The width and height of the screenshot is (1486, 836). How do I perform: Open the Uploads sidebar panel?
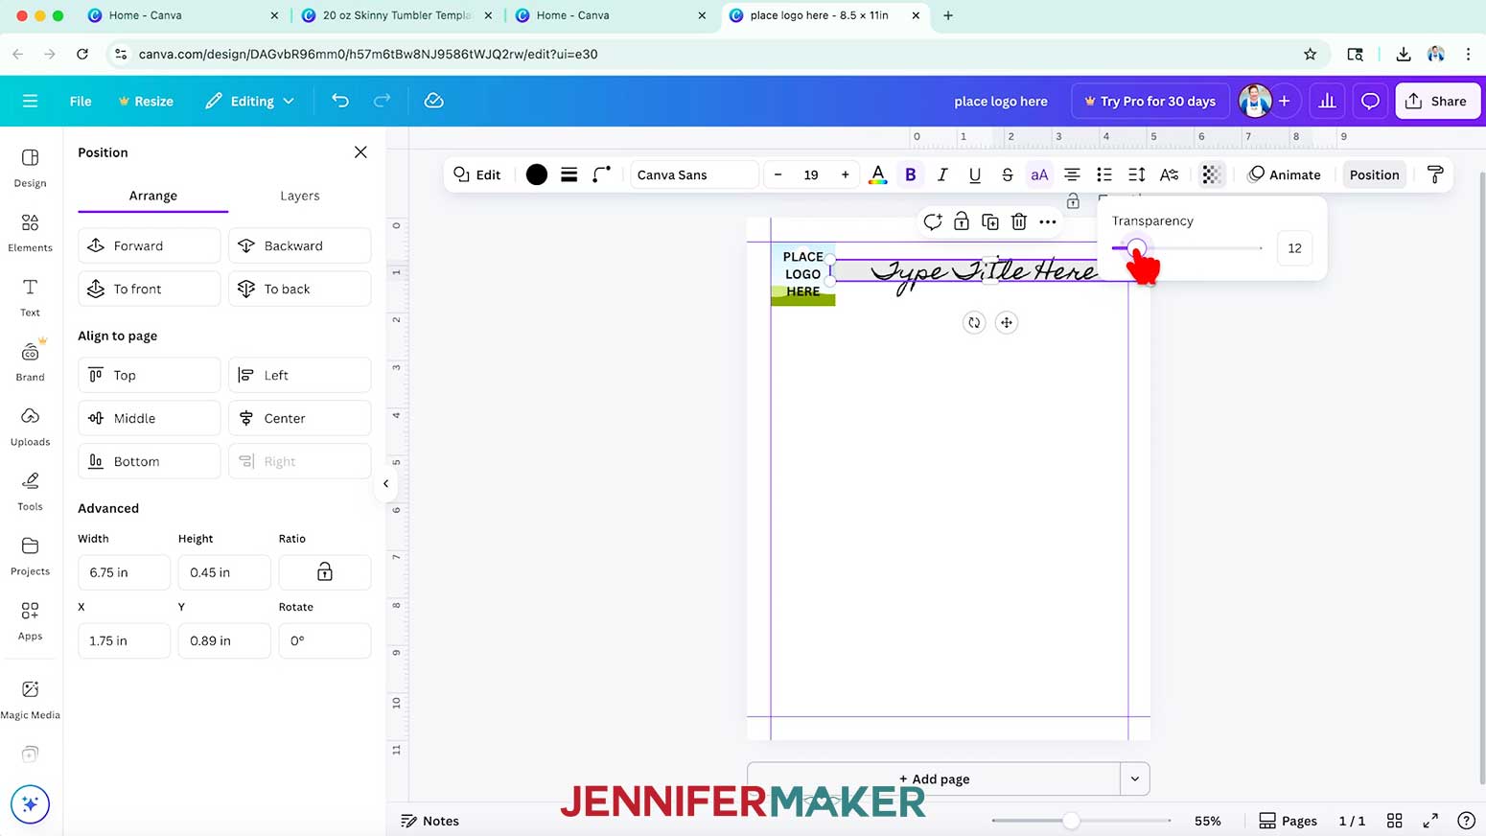tap(30, 427)
